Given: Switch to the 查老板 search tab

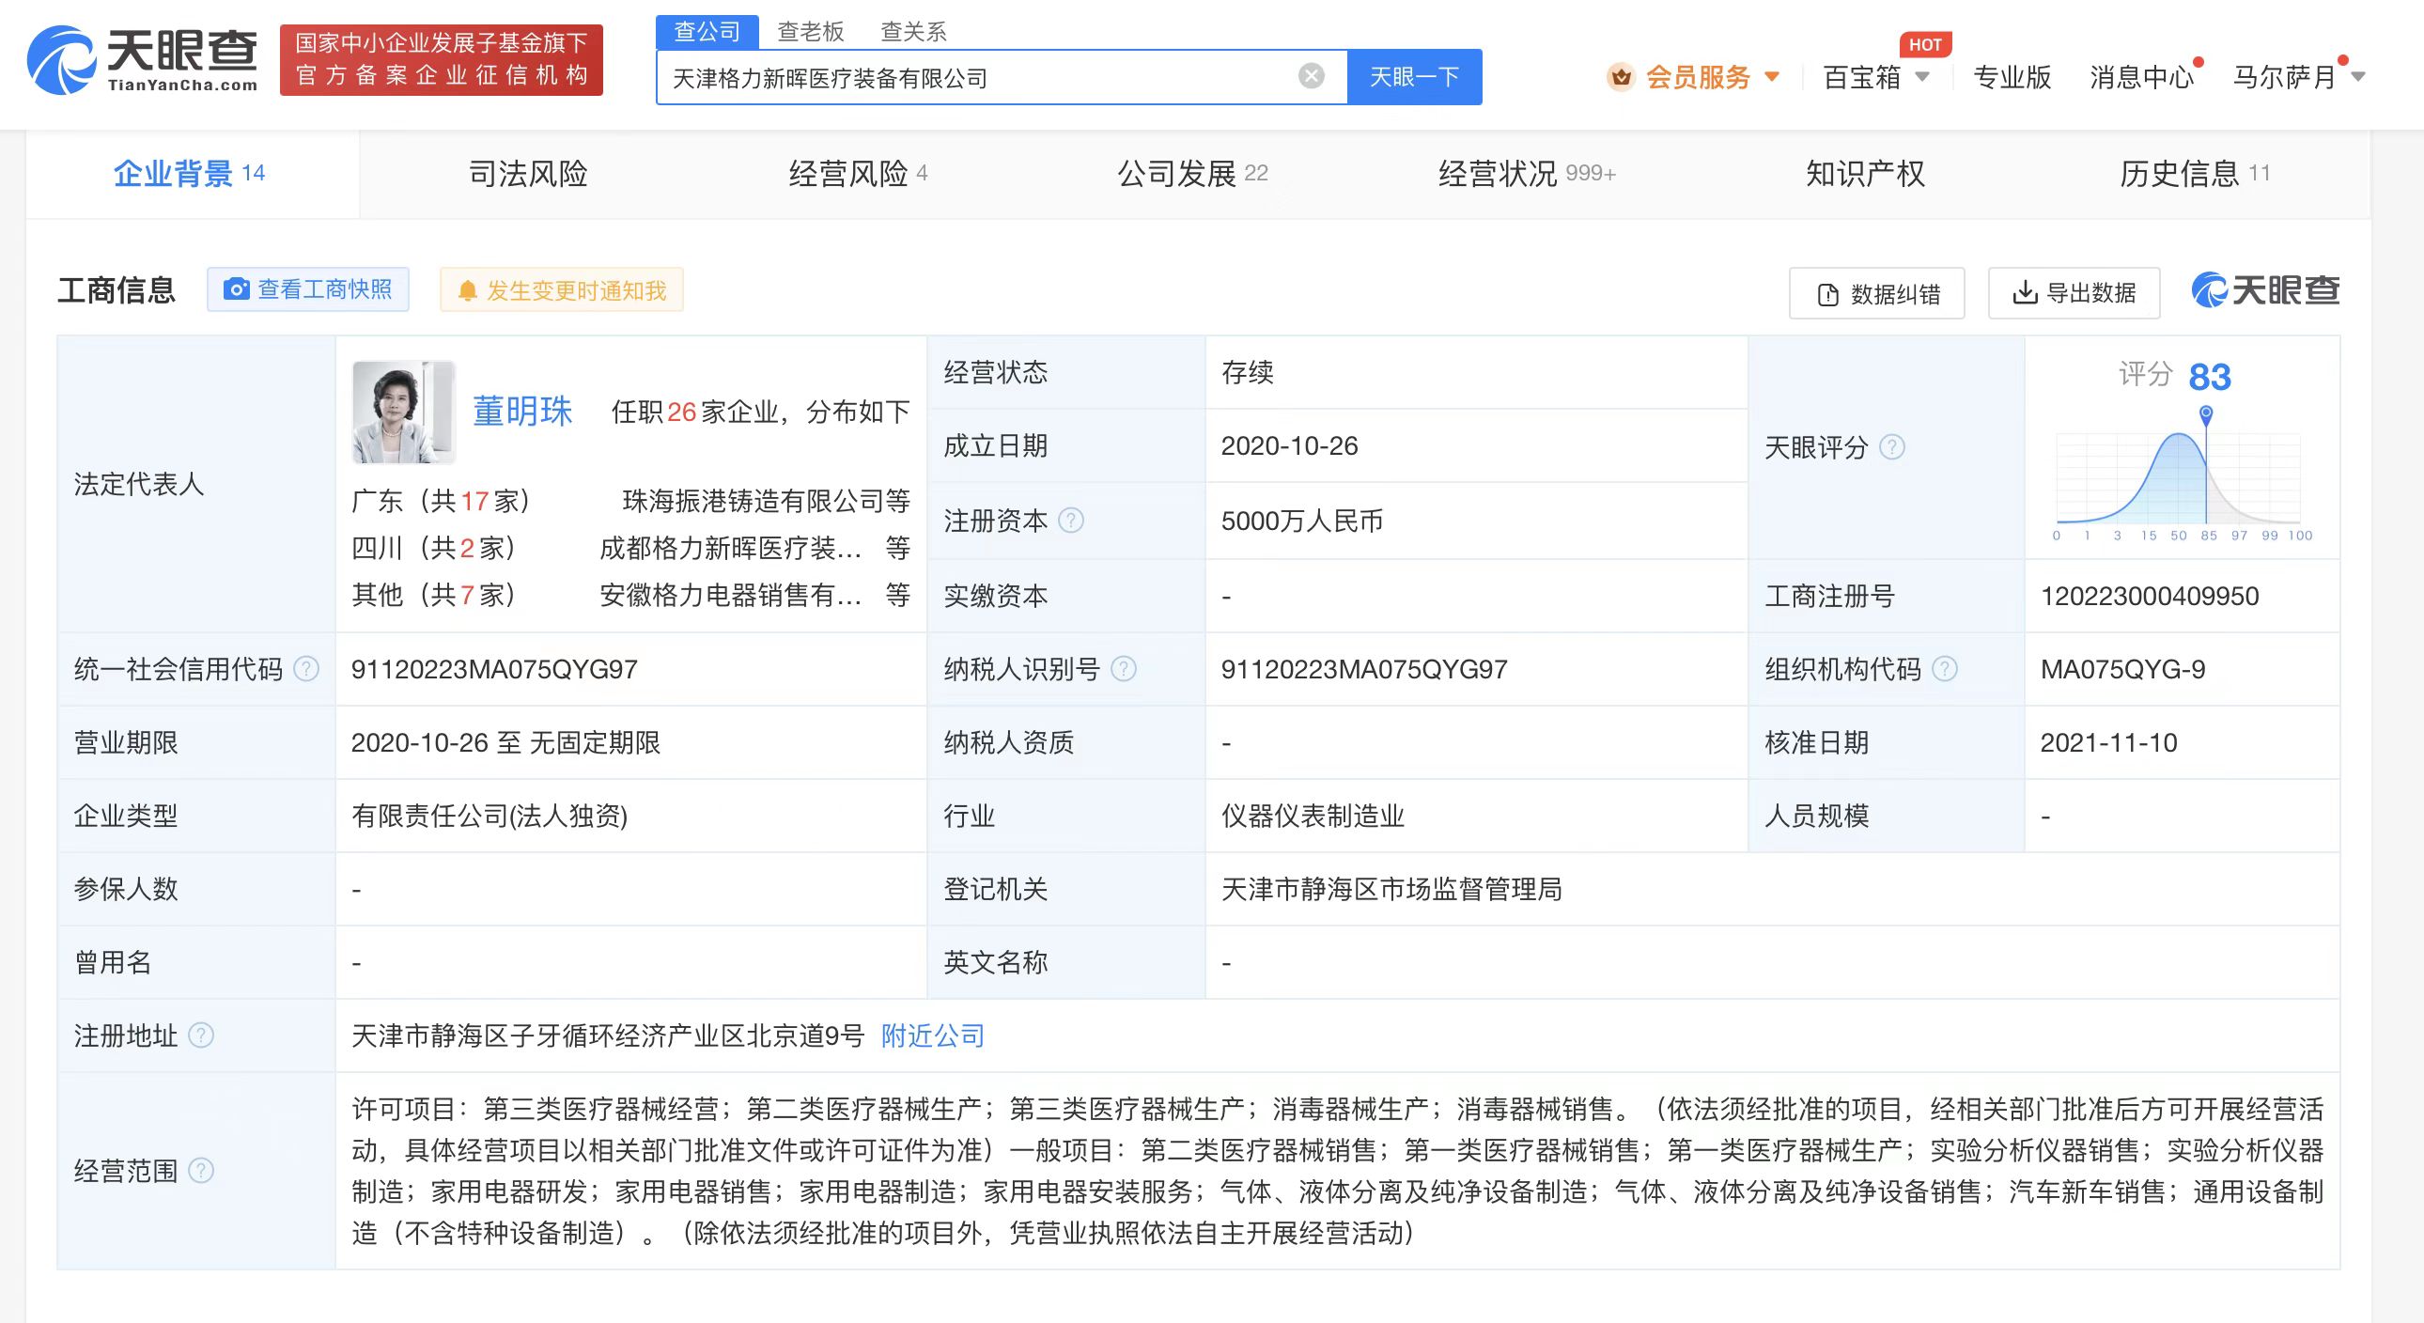Looking at the screenshot, I should [810, 32].
